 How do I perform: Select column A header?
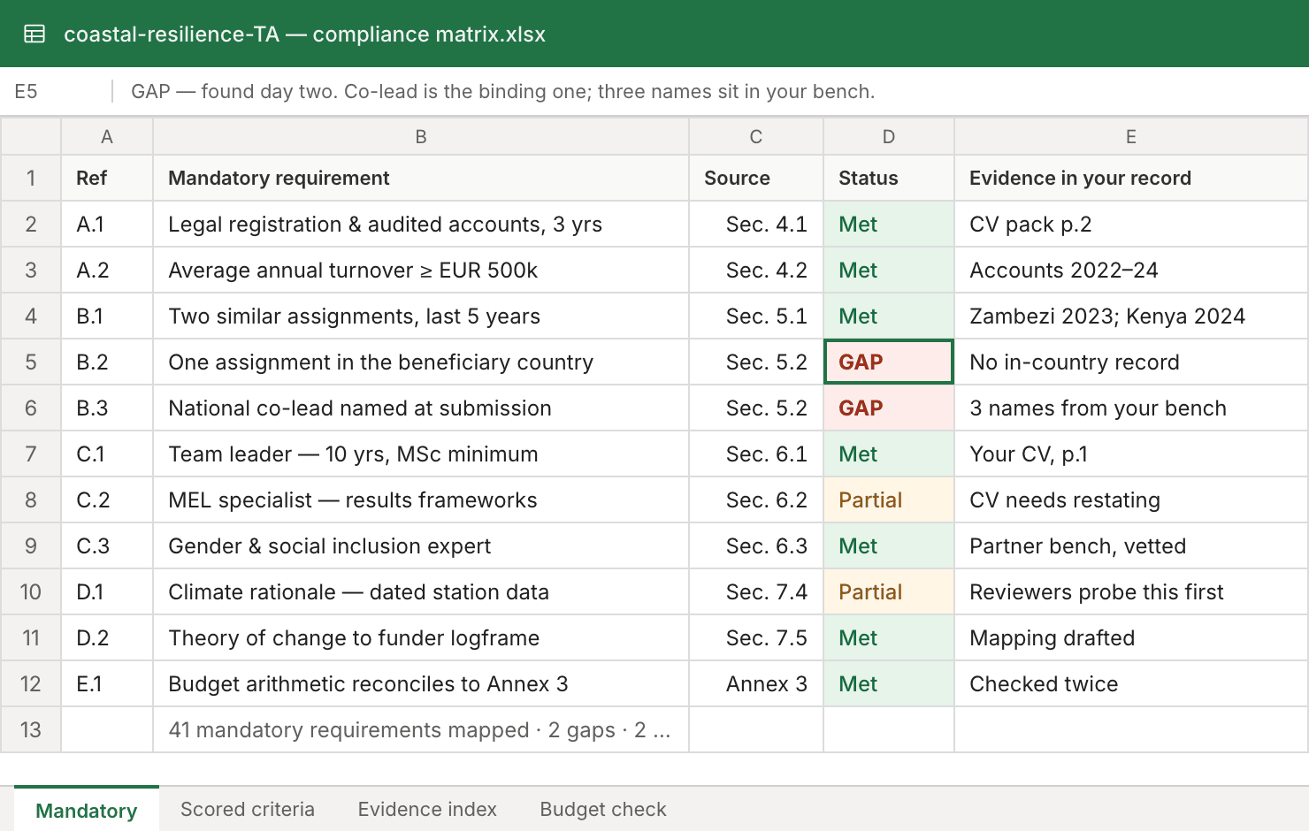click(x=107, y=137)
